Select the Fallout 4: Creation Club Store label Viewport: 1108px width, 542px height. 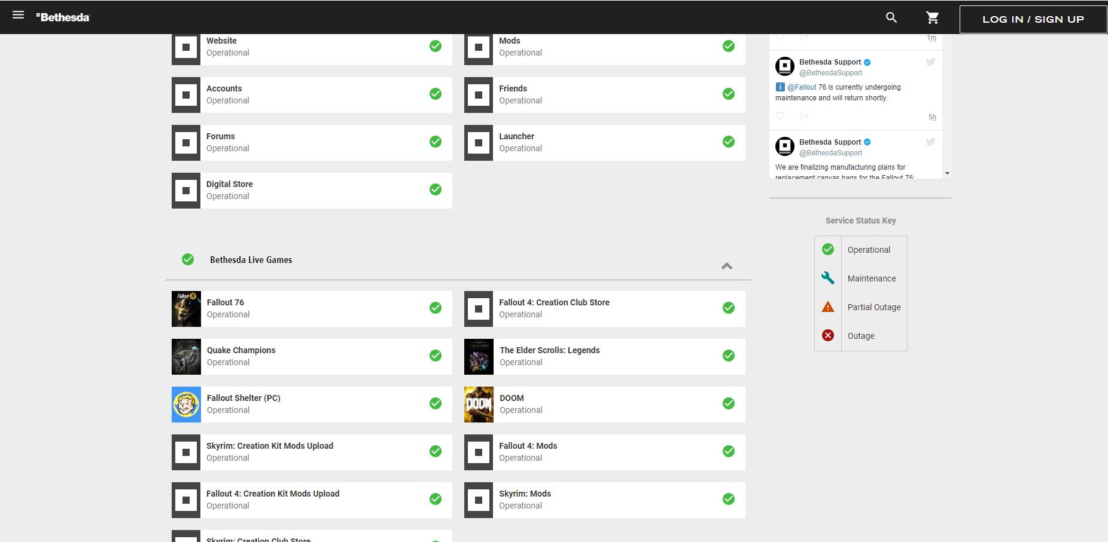555,302
